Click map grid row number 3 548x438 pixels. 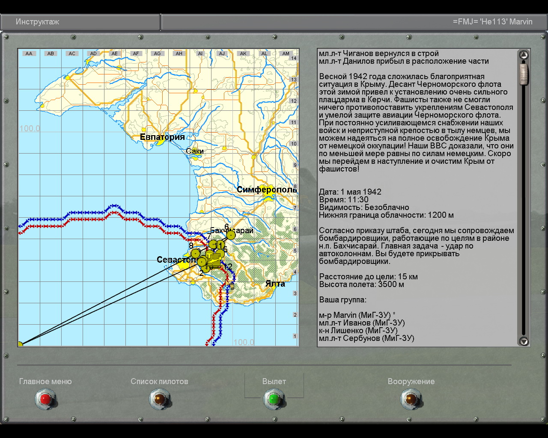tap(295, 293)
